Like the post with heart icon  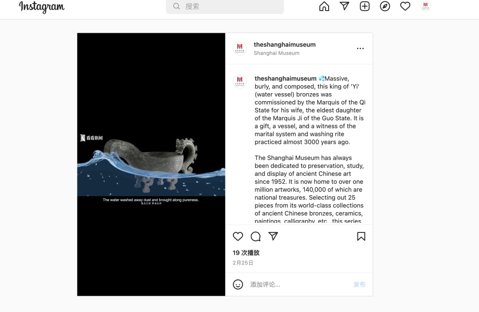pos(238,236)
